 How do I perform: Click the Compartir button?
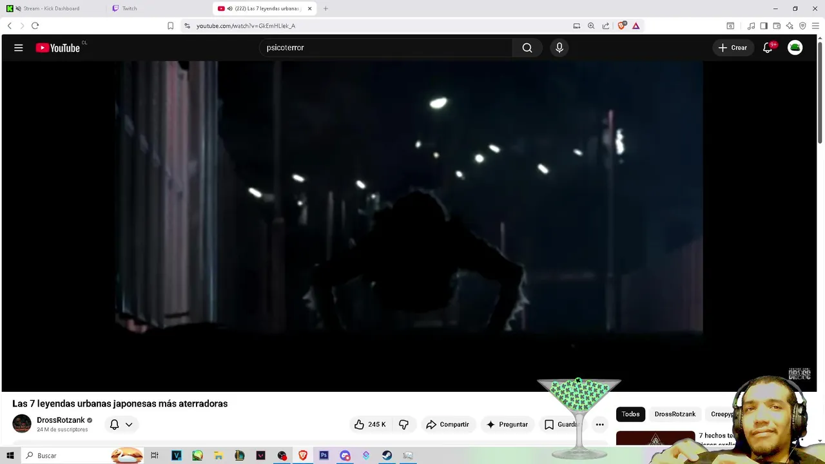[447, 425]
